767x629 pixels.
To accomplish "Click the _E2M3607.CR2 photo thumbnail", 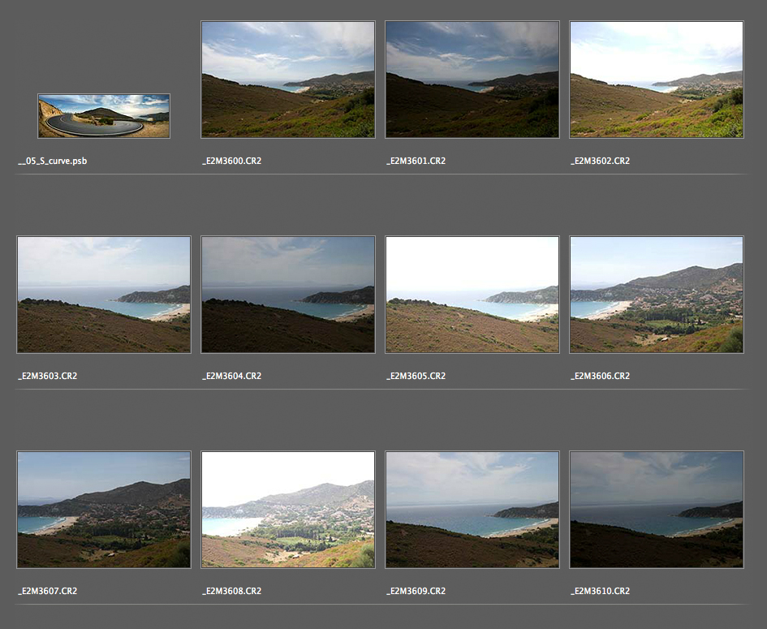I will 103,510.
